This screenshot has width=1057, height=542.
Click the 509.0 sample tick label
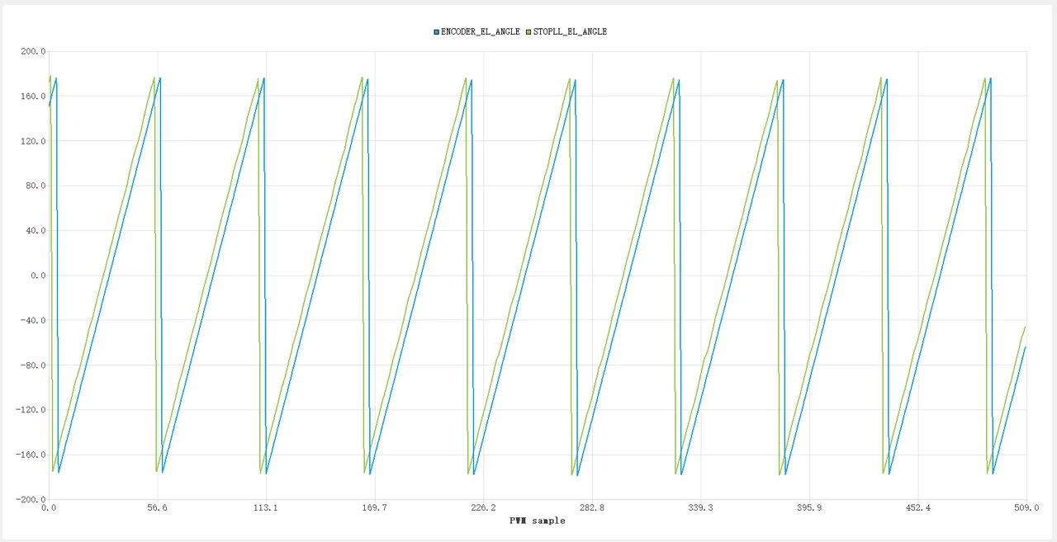coord(1026,508)
